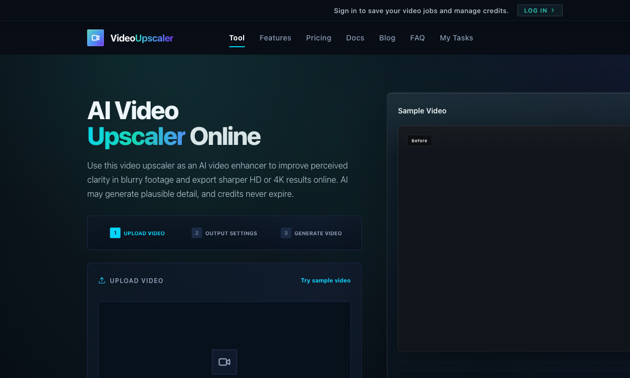Click the AI Video Upscaler Online heading
This screenshot has width=630, height=378.
(174, 123)
